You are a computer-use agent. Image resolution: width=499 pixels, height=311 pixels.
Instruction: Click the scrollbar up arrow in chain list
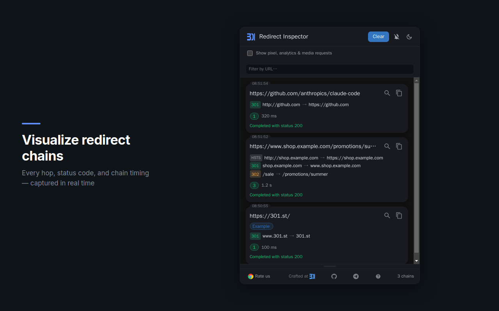click(x=417, y=80)
